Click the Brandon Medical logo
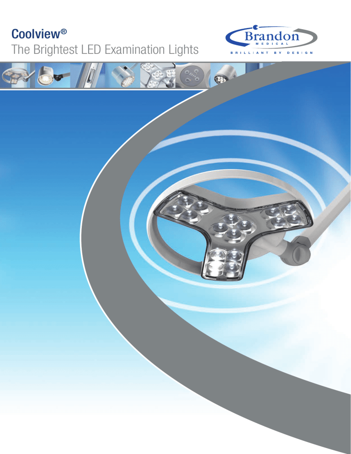 pyautogui.click(x=271, y=40)
